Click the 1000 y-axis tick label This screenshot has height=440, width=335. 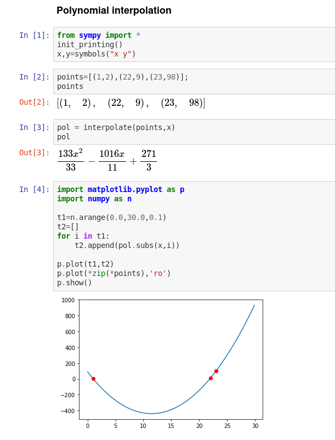click(68, 300)
